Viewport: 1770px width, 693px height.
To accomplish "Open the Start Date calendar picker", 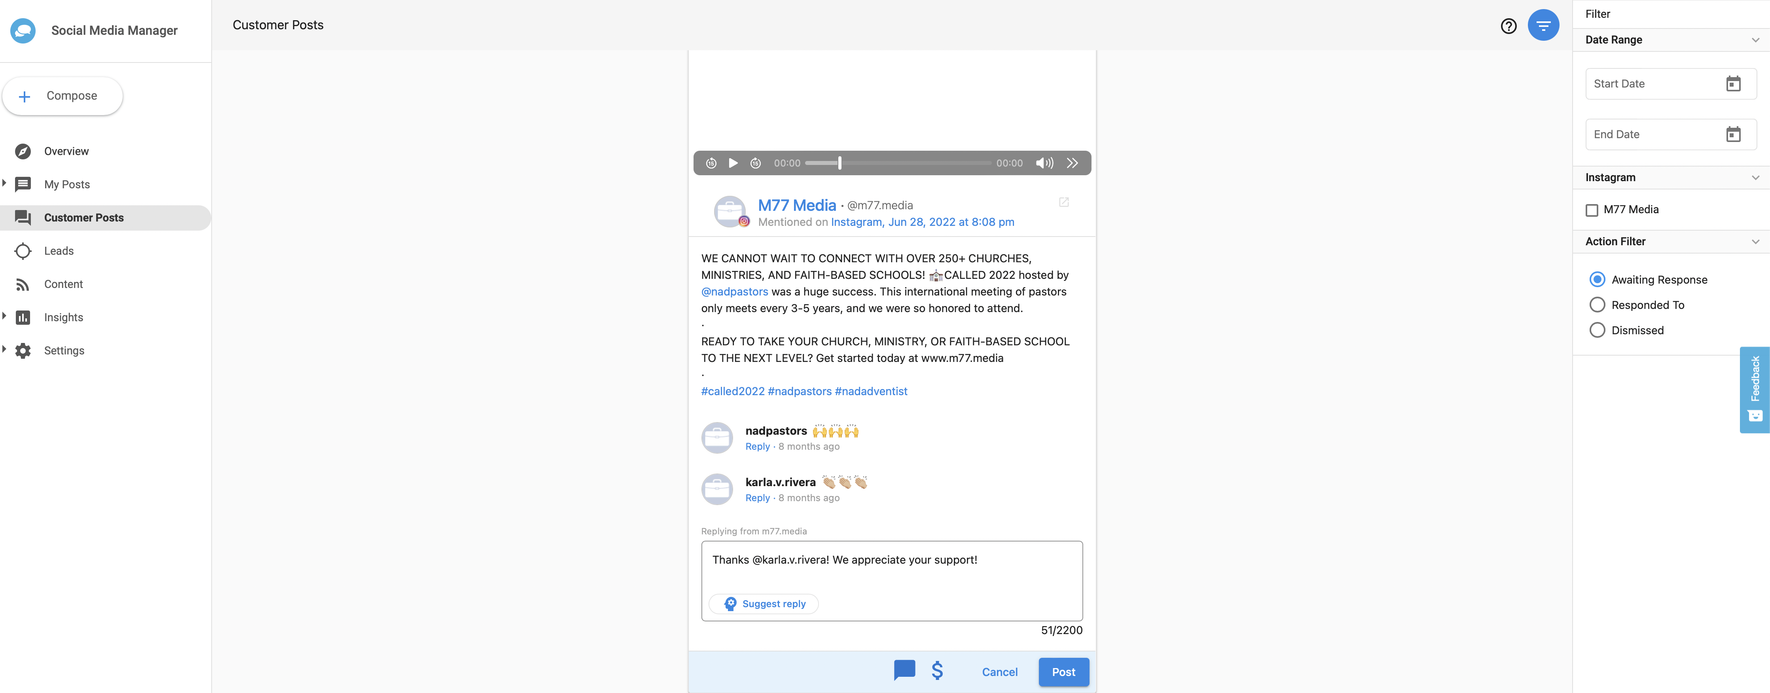I will 1733,84.
